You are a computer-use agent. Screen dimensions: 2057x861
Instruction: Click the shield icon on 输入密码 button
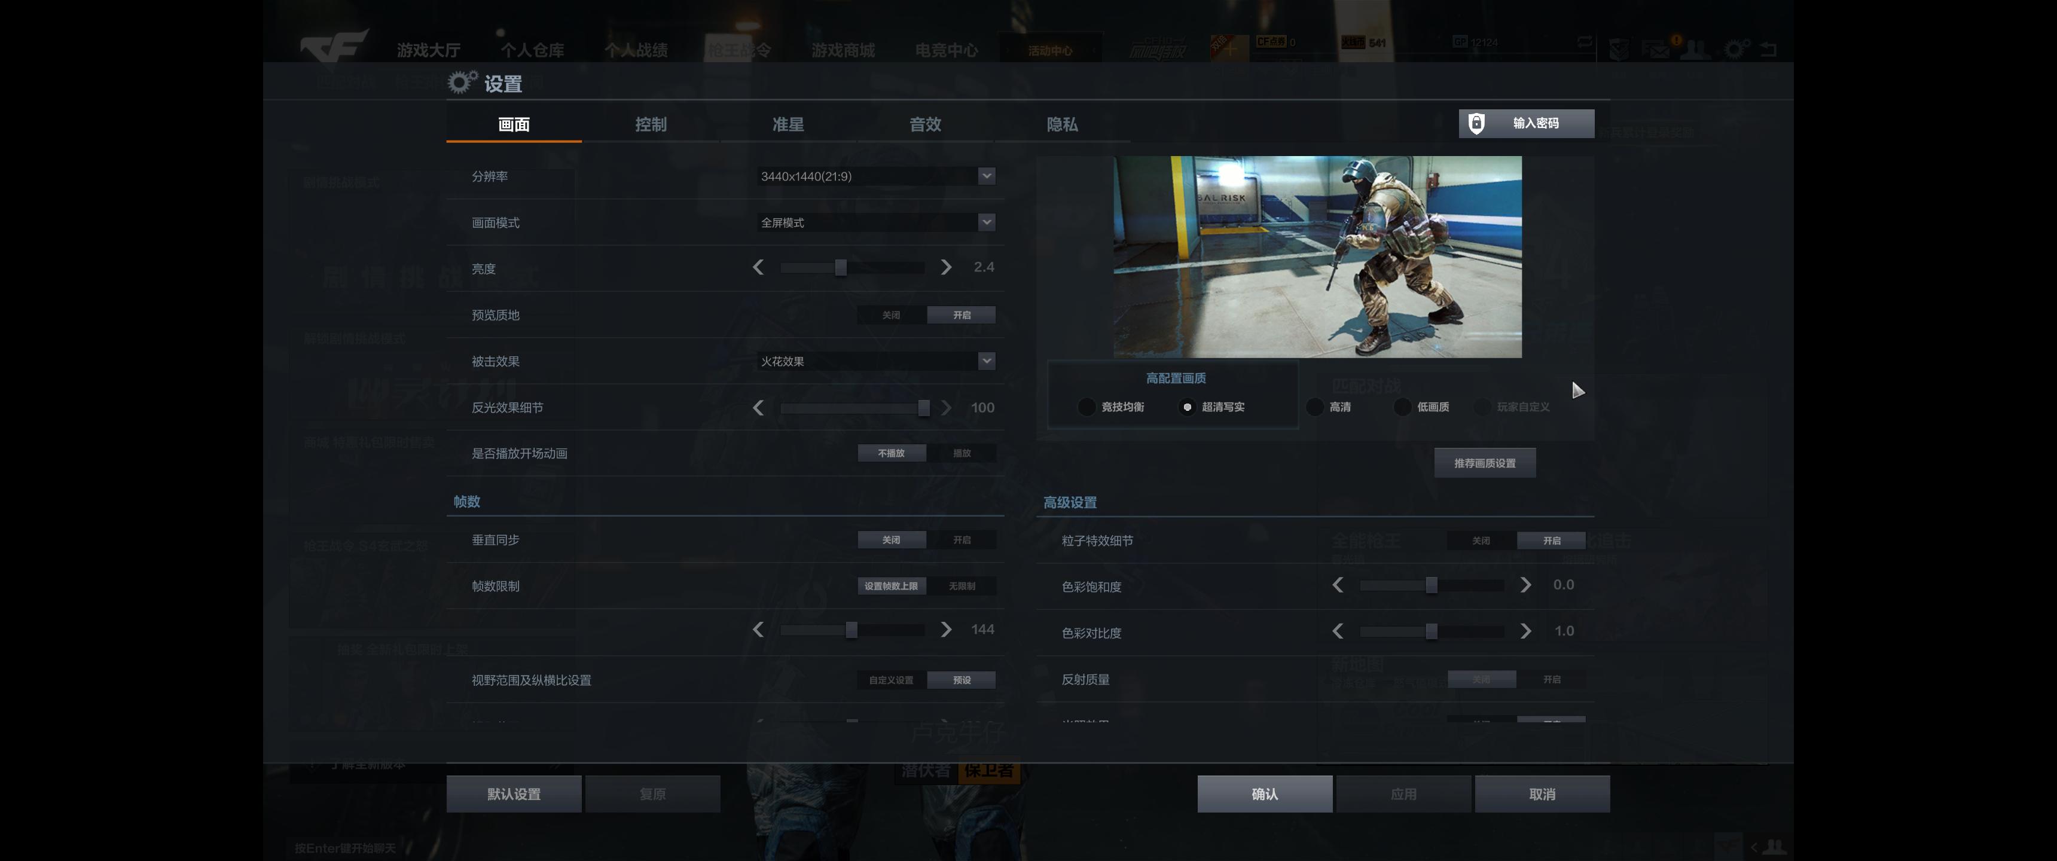[1477, 123]
